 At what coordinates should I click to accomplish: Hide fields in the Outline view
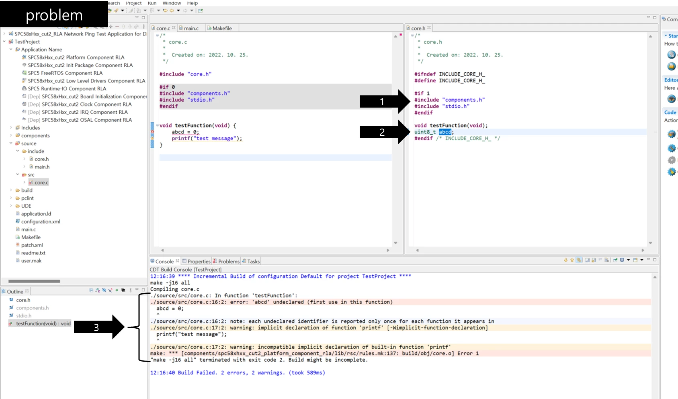(x=104, y=290)
